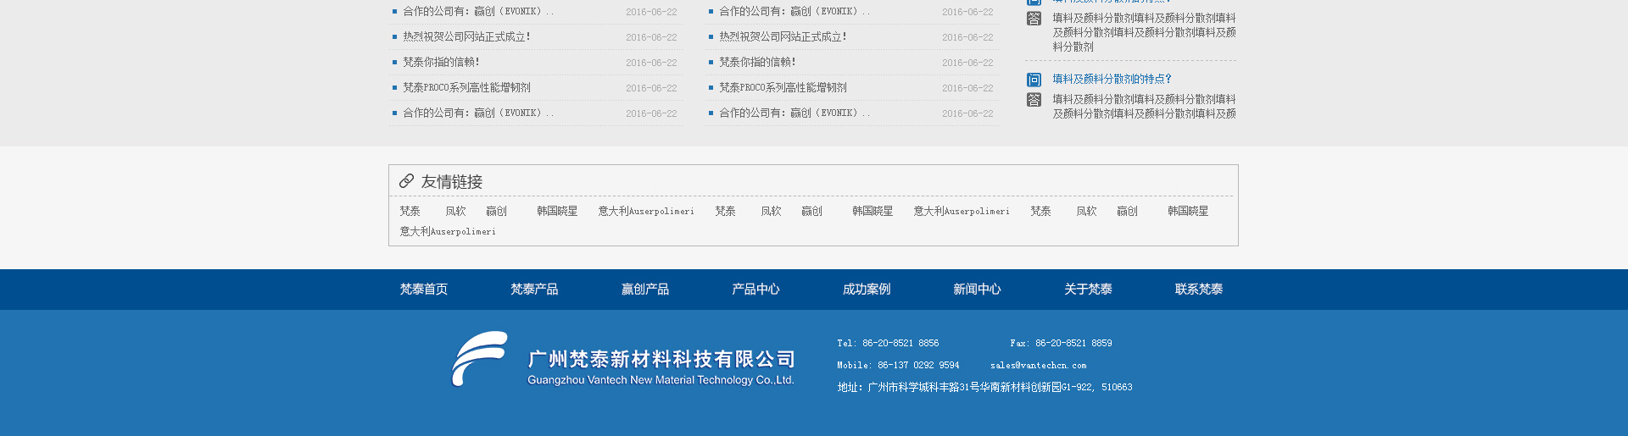The height and width of the screenshot is (436, 1628).
Task: Open the 关于梵泰 menu item
Action: coord(1088,290)
